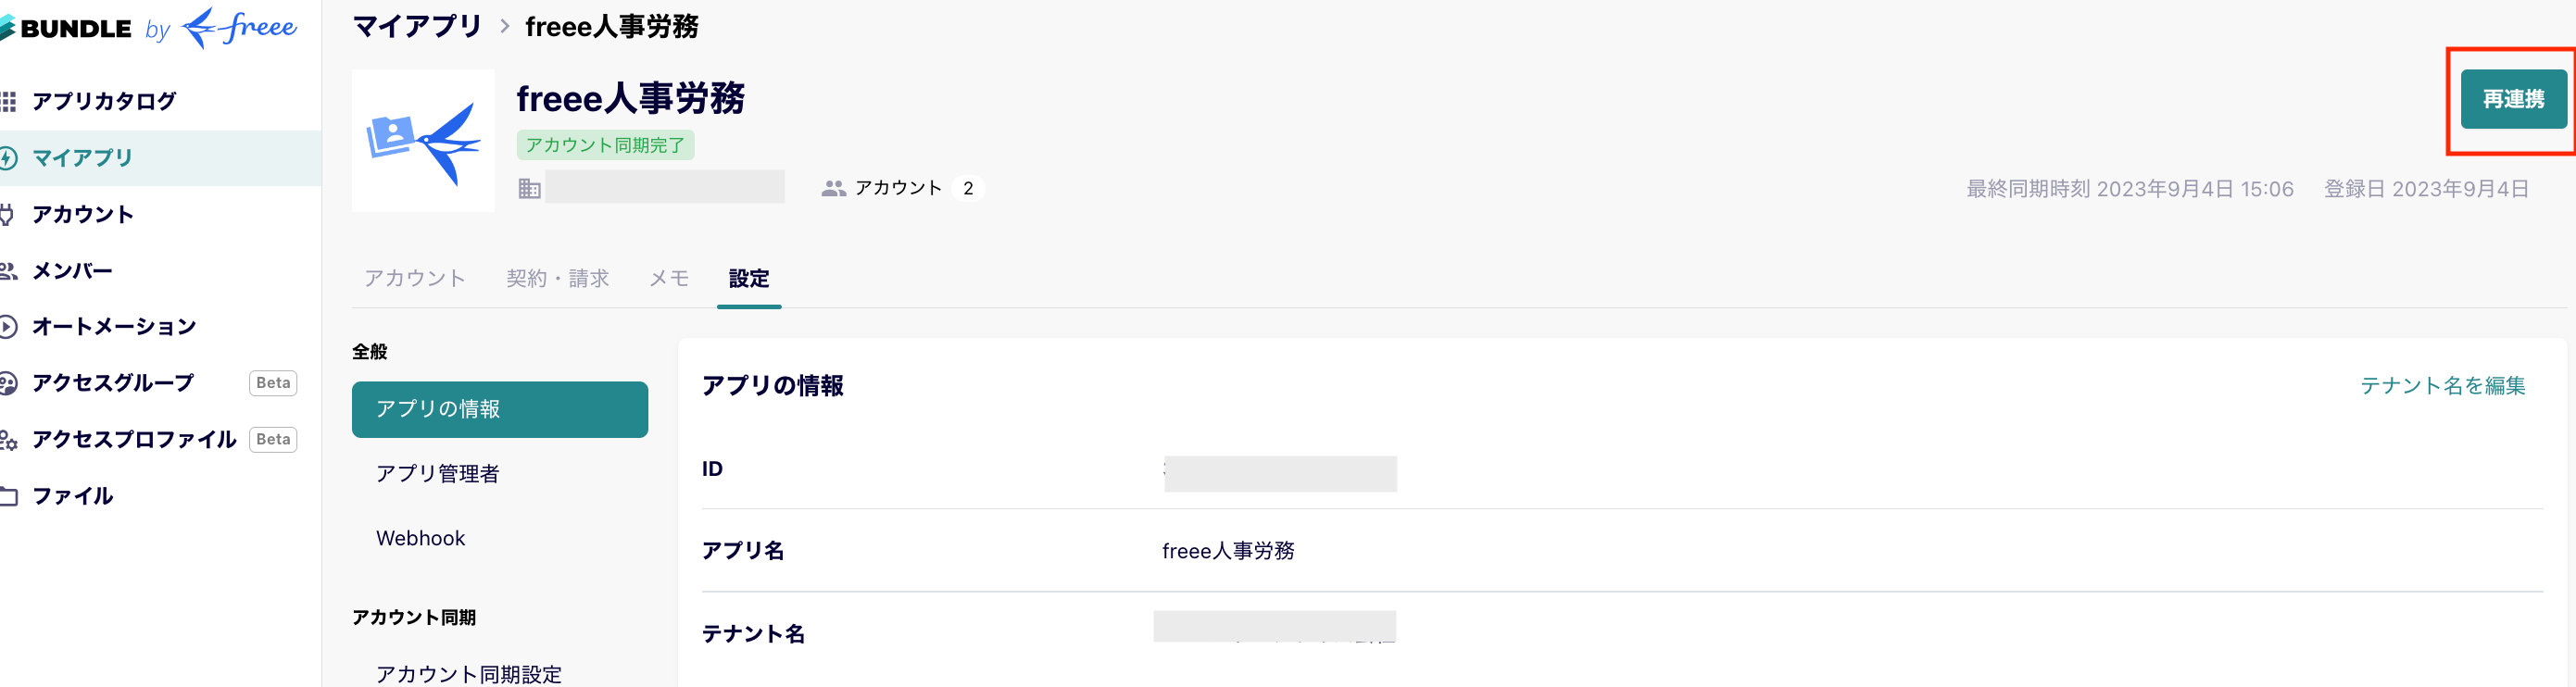This screenshot has width=2576, height=687.
Task: Click マイアプリ in the breadcrumb
Action: click(x=417, y=27)
